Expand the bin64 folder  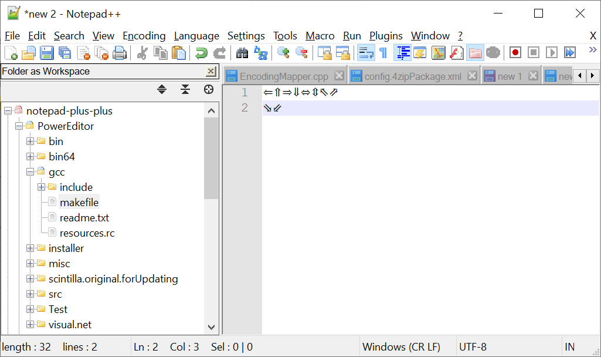point(30,157)
